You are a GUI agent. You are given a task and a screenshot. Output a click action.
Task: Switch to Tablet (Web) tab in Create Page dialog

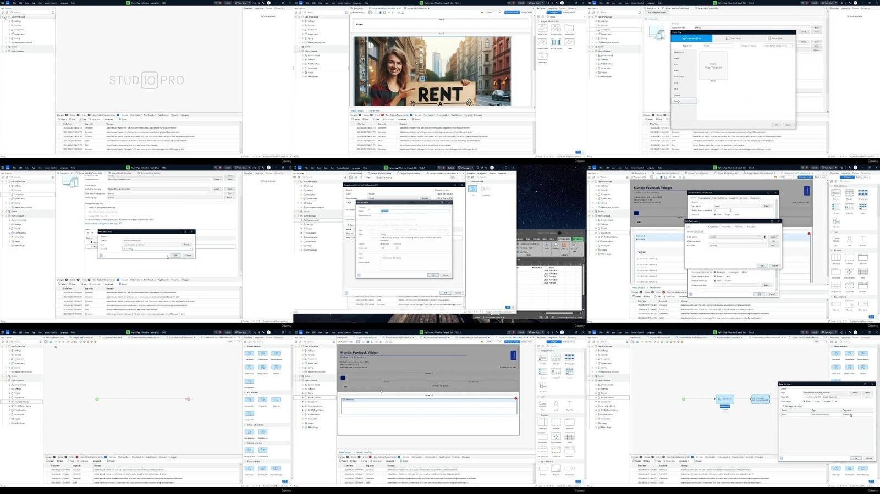(733, 38)
